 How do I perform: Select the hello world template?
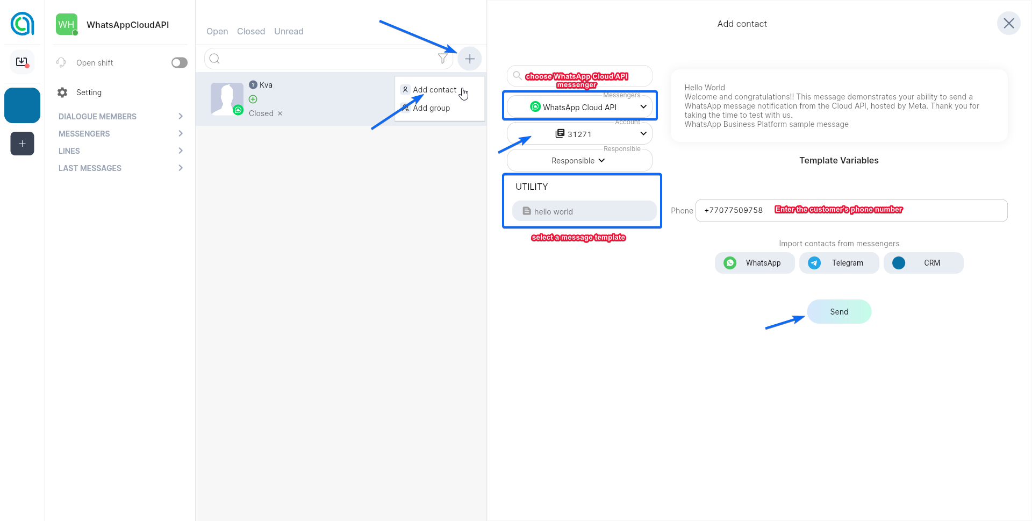tap(584, 211)
